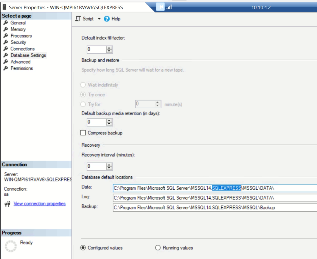
Task: Select the Wait indefinitely radio button
Action: pos(83,85)
